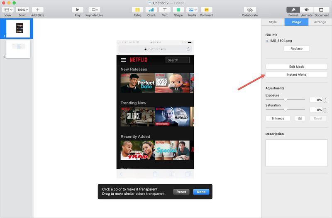
Task: Click the Saturation percentage value field
Action: click(x=316, y=110)
